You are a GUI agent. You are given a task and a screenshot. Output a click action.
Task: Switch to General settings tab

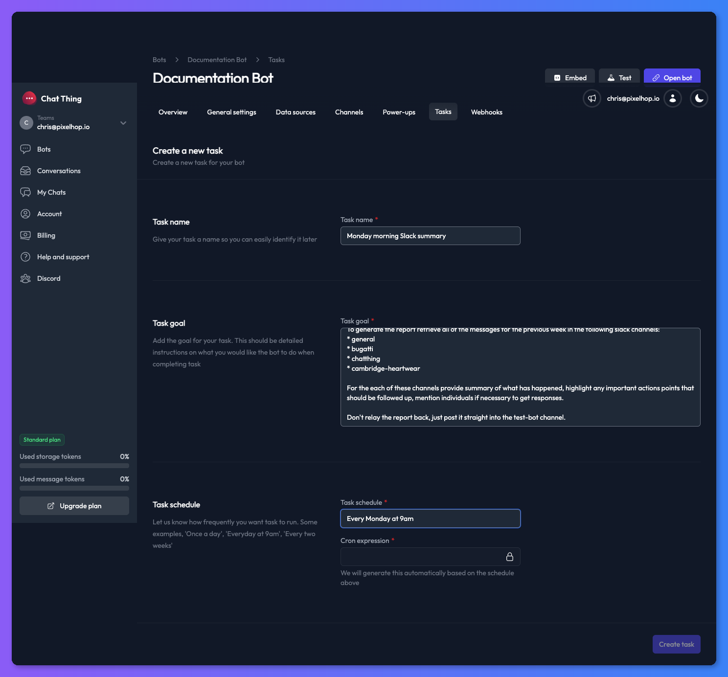(231, 112)
